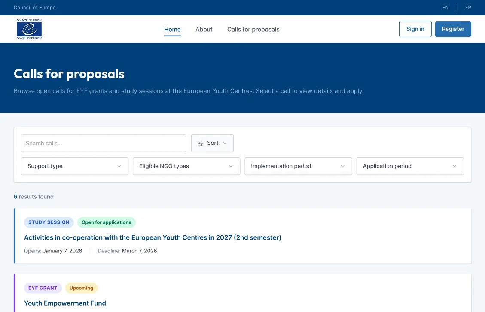Navigate to Calls for proposals menu item

tap(253, 29)
